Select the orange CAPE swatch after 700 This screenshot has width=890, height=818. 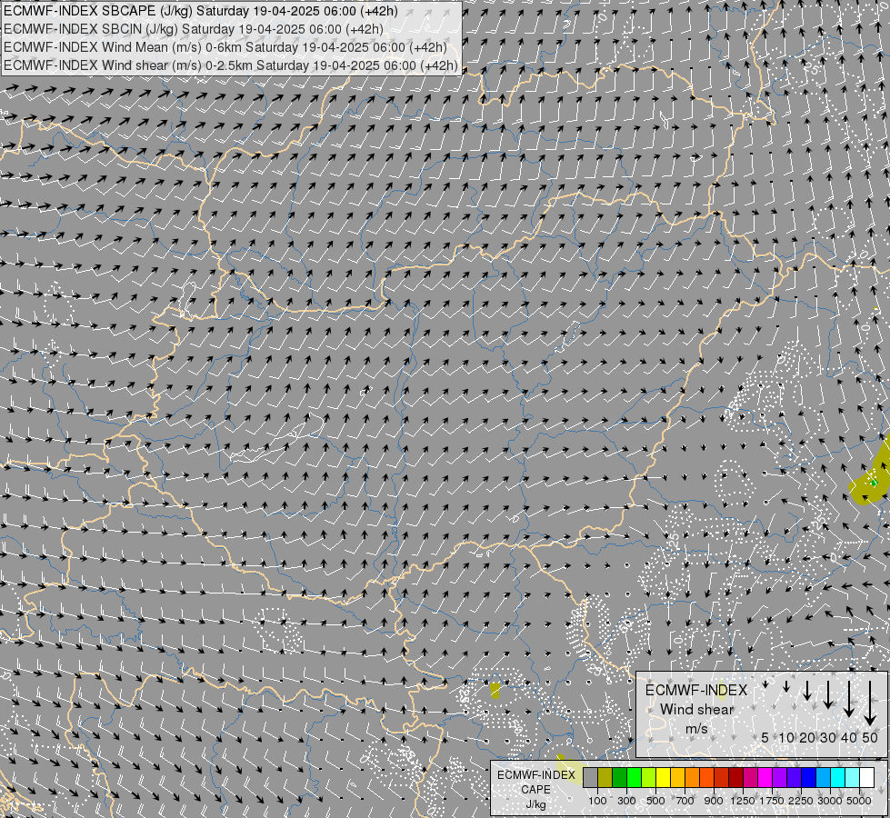point(693,778)
